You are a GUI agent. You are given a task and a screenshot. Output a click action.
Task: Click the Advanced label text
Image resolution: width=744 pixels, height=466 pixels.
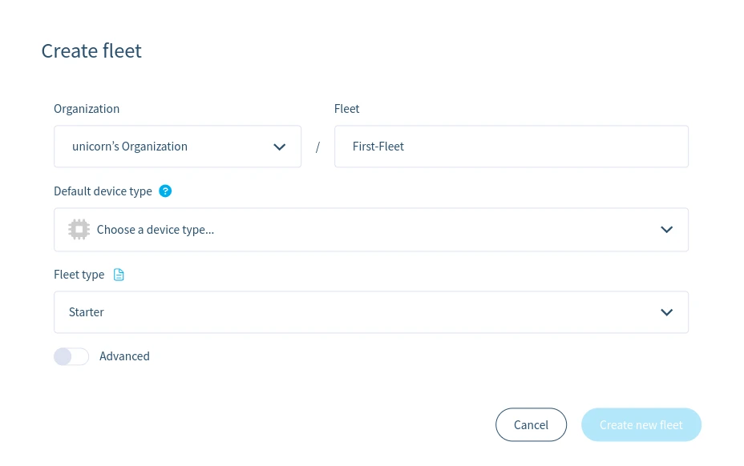point(124,356)
